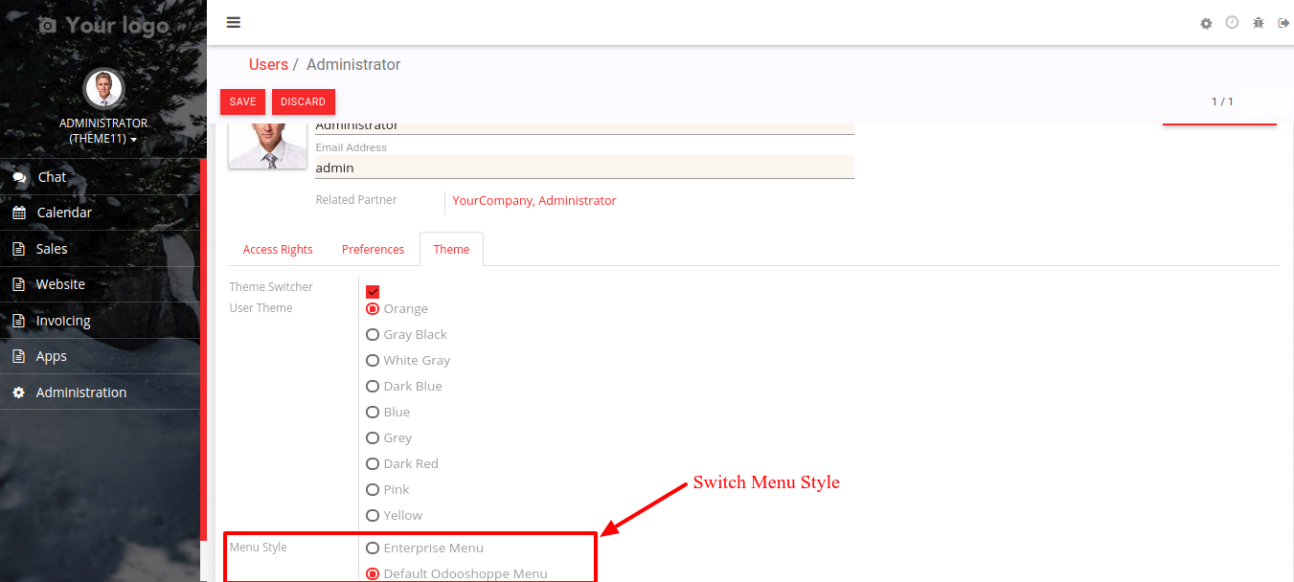Click the Administration gear icon in sidebar
This screenshot has width=1294, height=582.
[18, 392]
